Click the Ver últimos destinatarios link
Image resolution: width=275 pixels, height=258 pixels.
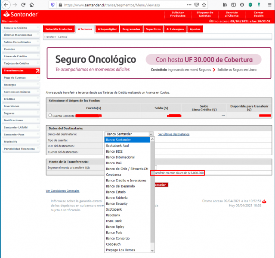pos(173,134)
